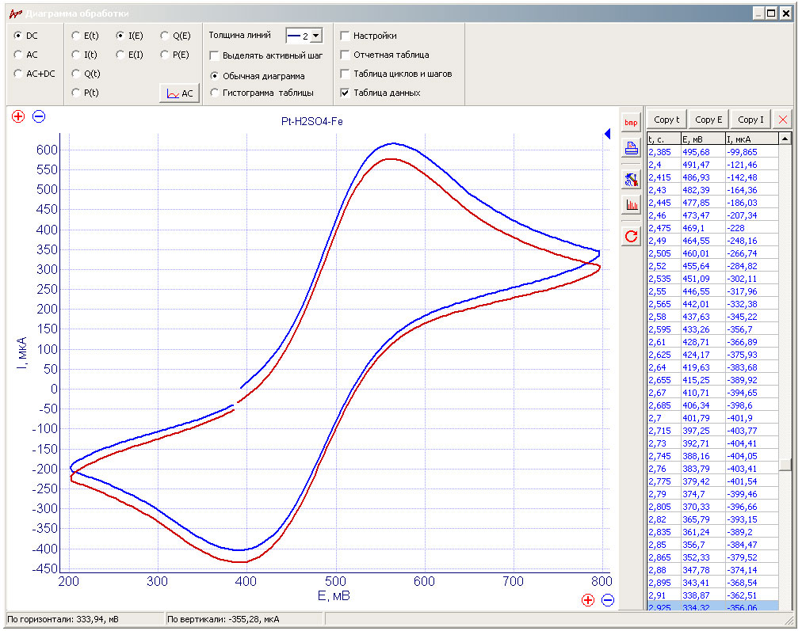Click status text По вертикали: -355,28, мкА
Image resolution: width=802 pixels, height=631 pixels.
pyautogui.click(x=223, y=619)
